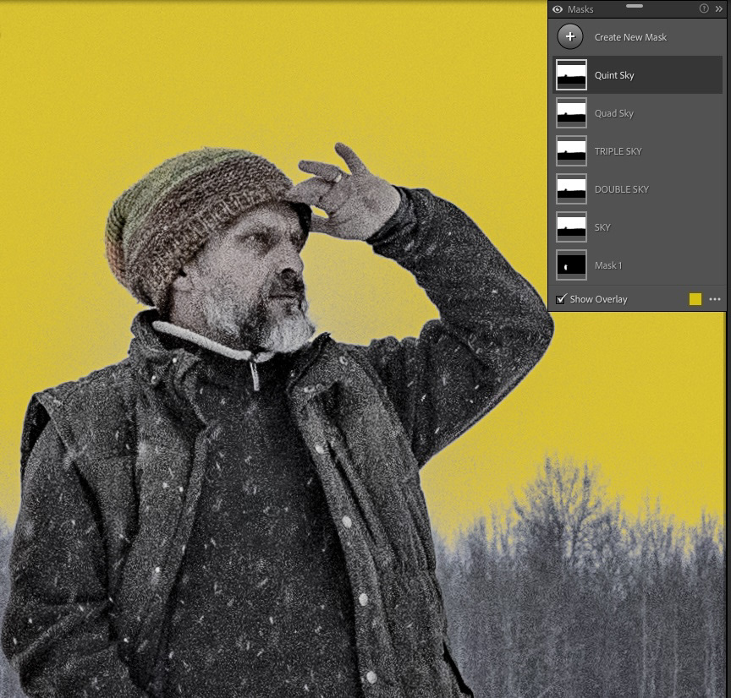Collapse the Masks panel with double chevron
This screenshot has width=731, height=698.
click(x=719, y=8)
